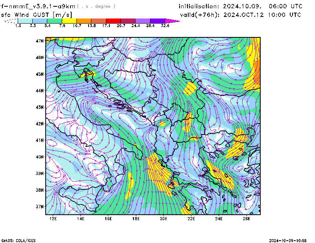Screen dimensions: 315x243
Task: Click the initialisation time '06:00 UTC'
Action: 286,6
